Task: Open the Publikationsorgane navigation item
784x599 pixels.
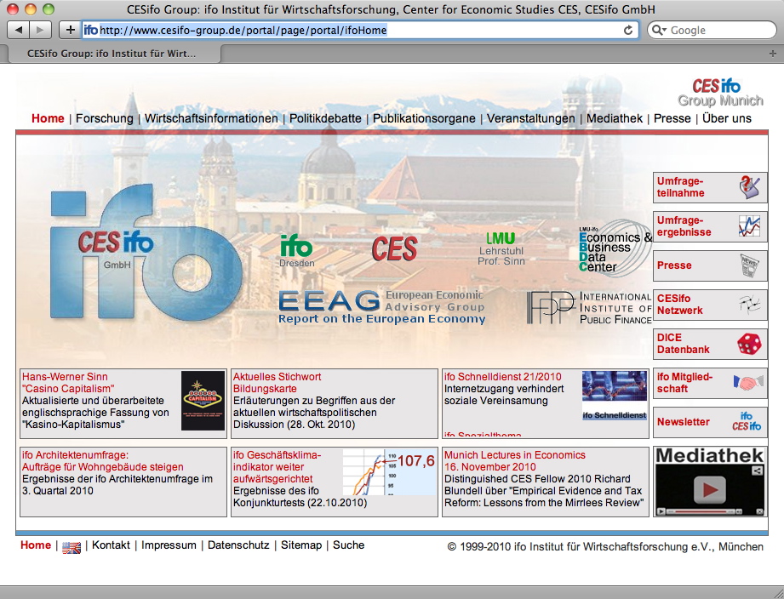Action: pyautogui.click(x=424, y=118)
